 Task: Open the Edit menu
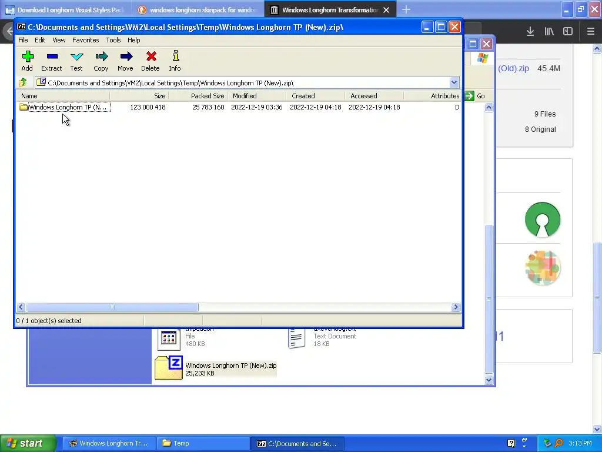(x=40, y=40)
